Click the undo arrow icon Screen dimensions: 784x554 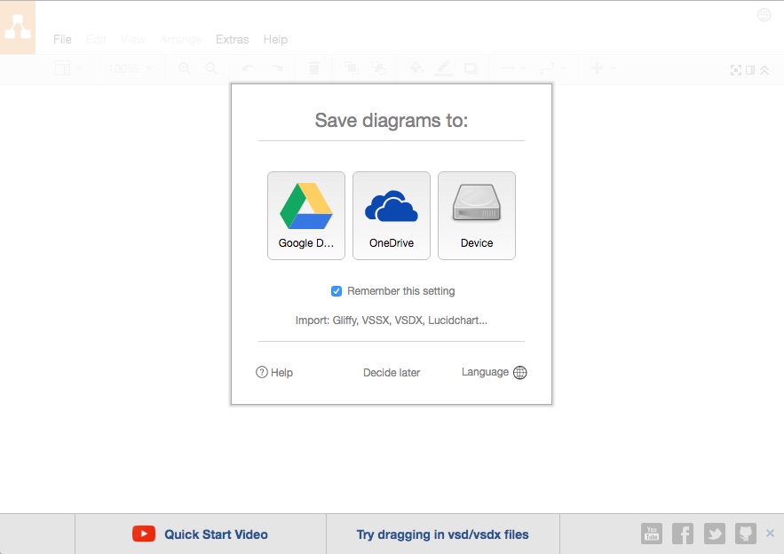tap(249, 68)
